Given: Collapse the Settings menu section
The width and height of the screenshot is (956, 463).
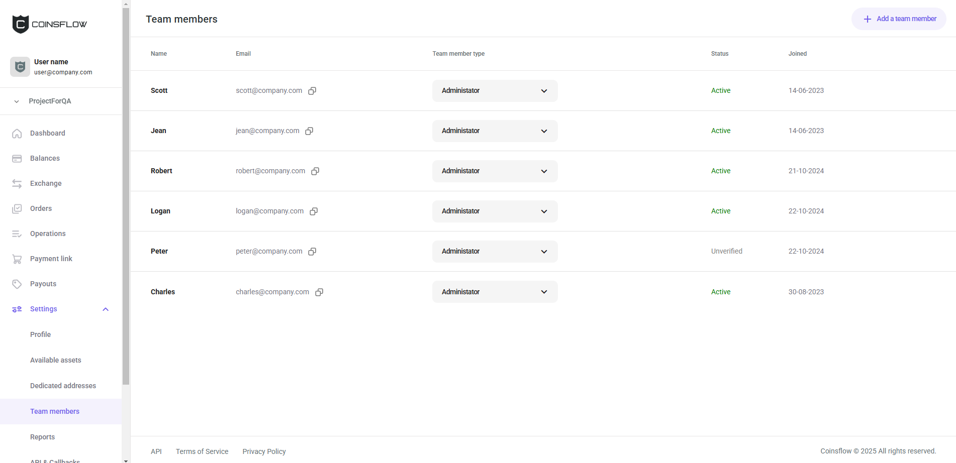Looking at the screenshot, I should [x=106, y=309].
